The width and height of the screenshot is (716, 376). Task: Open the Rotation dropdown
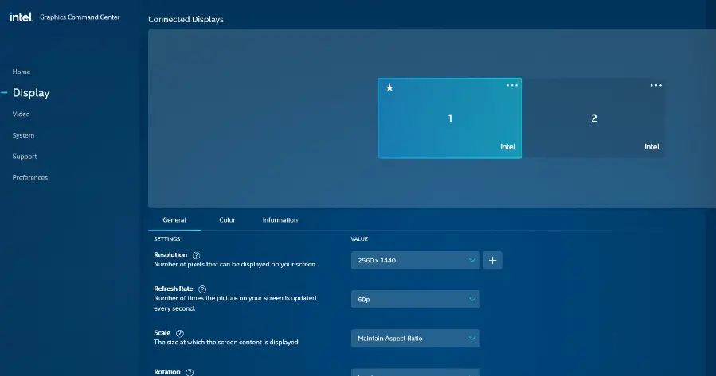(416, 372)
